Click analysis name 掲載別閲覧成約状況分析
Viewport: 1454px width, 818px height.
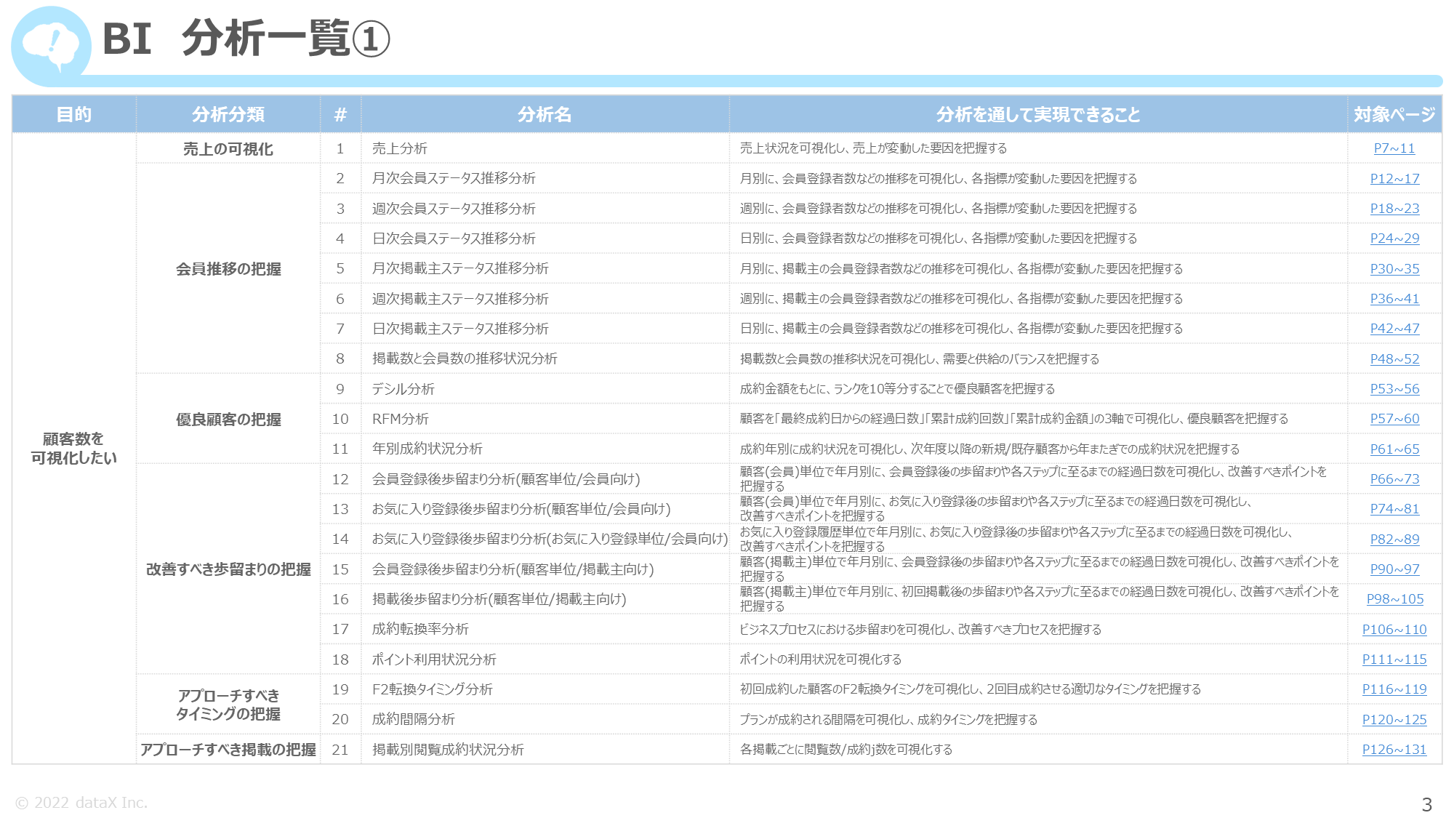point(448,750)
